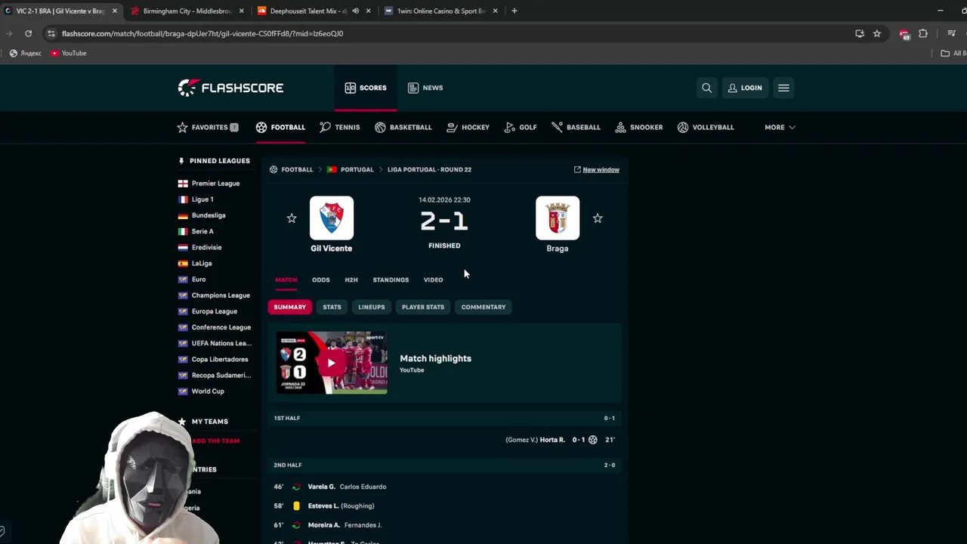
Task: Open the H2H tab
Action: [351, 280]
